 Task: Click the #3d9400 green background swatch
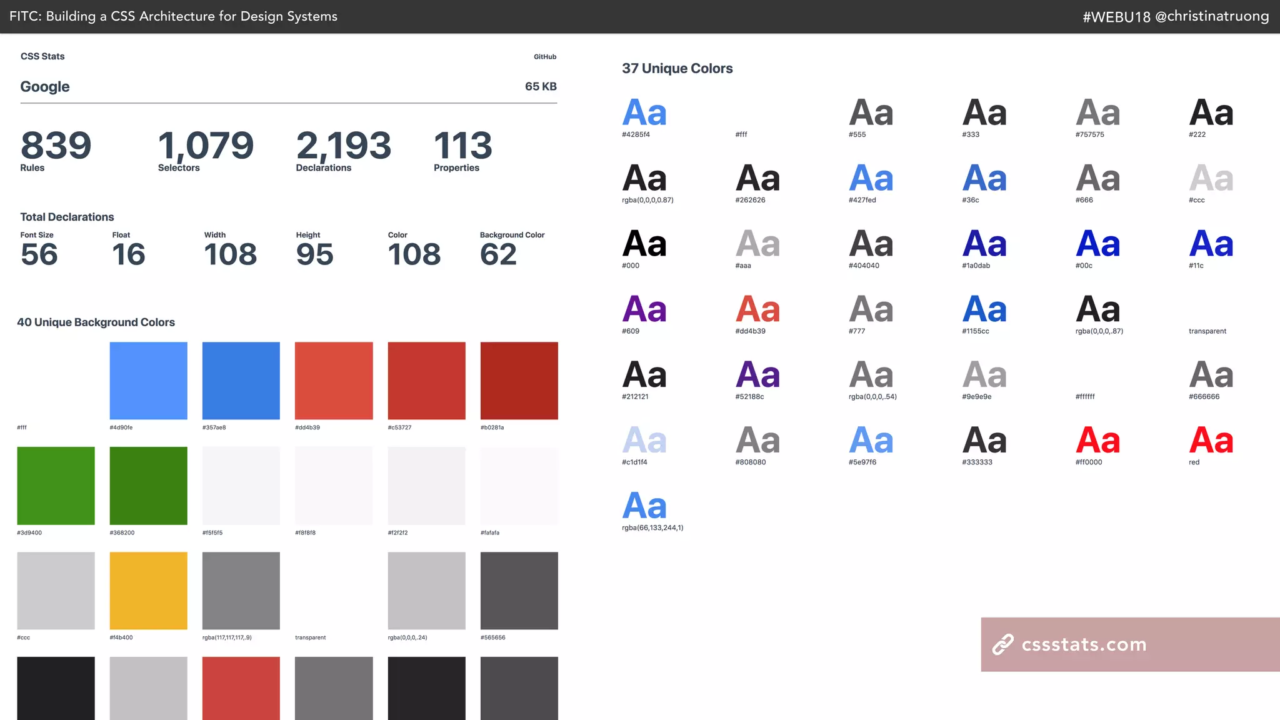point(56,486)
